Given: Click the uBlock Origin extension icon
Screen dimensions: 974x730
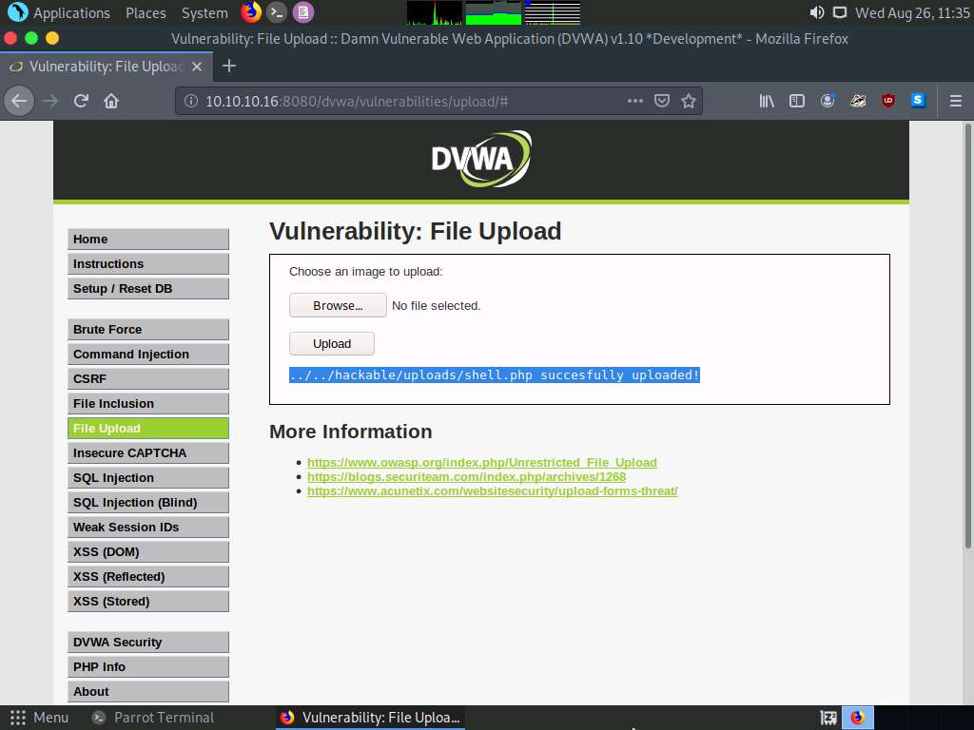Looking at the screenshot, I should 887,101.
